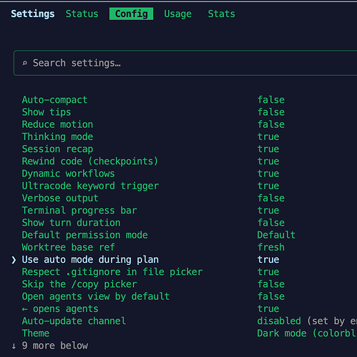Open the Usage tab
This screenshot has height=357, width=357.
[177, 14]
